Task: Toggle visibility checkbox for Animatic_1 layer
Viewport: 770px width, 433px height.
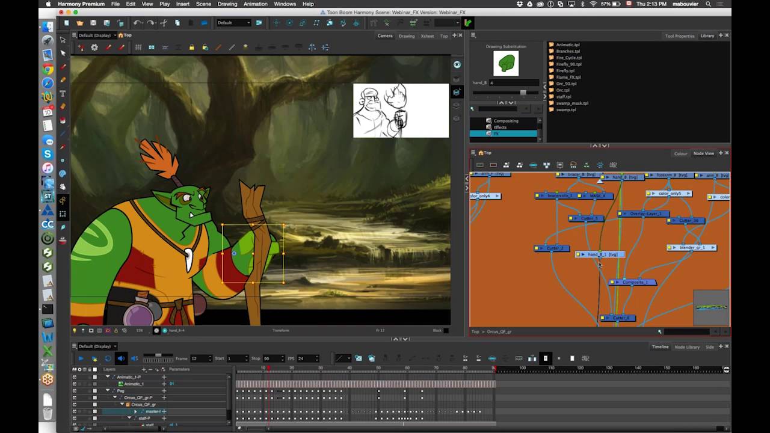Action: point(75,384)
